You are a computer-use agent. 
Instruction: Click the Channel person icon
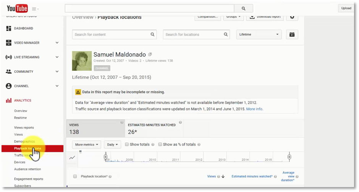(9, 86)
